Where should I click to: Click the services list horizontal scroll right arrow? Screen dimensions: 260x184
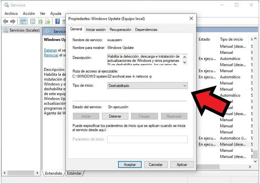click(x=250, y=167)
